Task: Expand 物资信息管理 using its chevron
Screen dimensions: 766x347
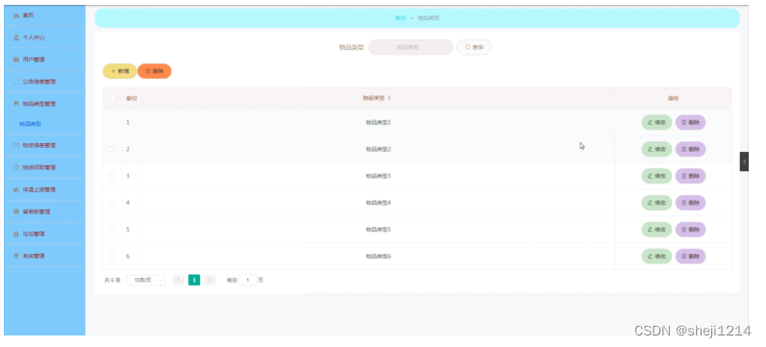Action: click(x=76, y=145)
